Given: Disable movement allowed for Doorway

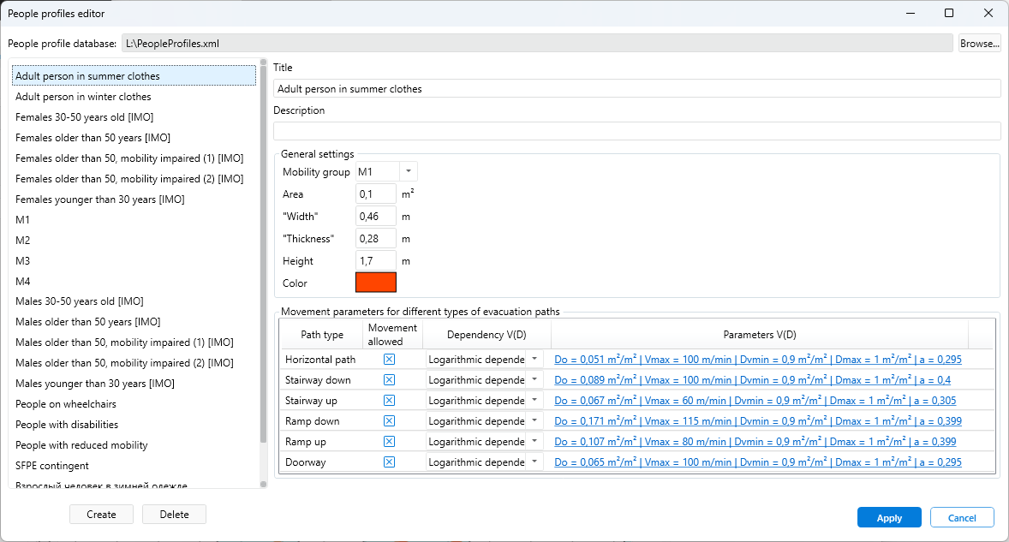Looking at the screenshot, I should pos(389,462).
